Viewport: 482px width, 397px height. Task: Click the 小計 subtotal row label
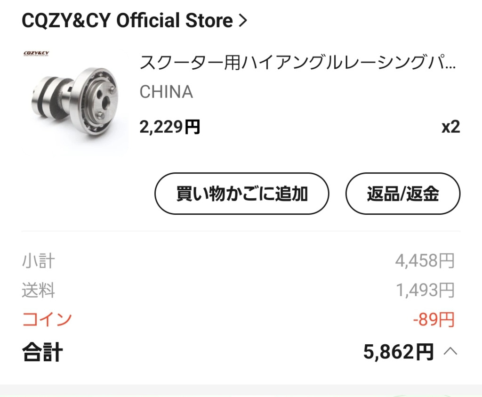[x=39, y=261]
